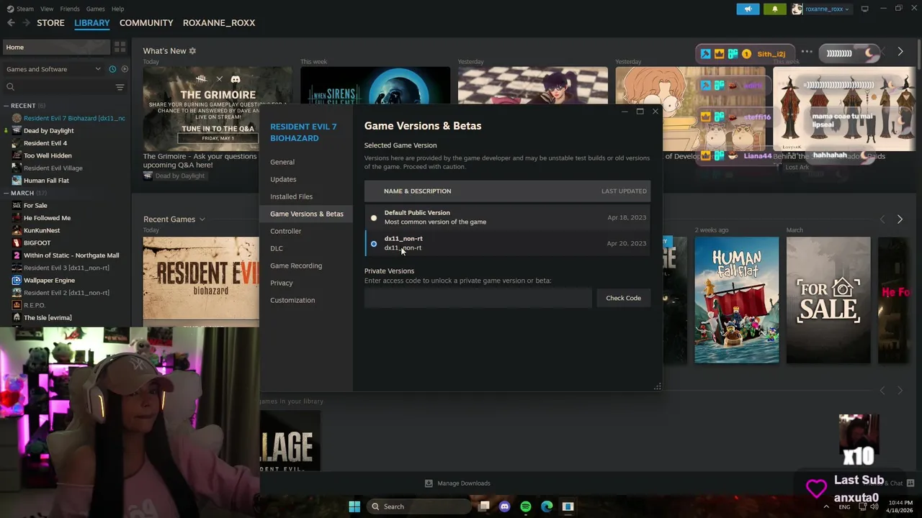922x518 pixels.
Task: Open the blue announcements megaphone button
Action: [x=748, y=9]
